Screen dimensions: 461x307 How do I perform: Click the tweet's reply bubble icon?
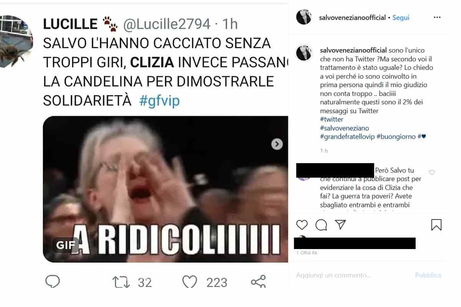point(53,282)
